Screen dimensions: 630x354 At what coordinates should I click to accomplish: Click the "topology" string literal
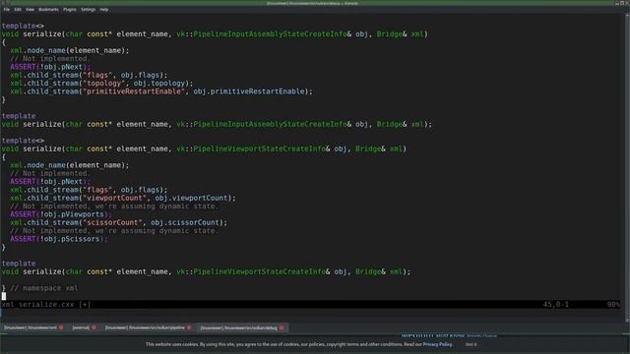pos(104,83)
